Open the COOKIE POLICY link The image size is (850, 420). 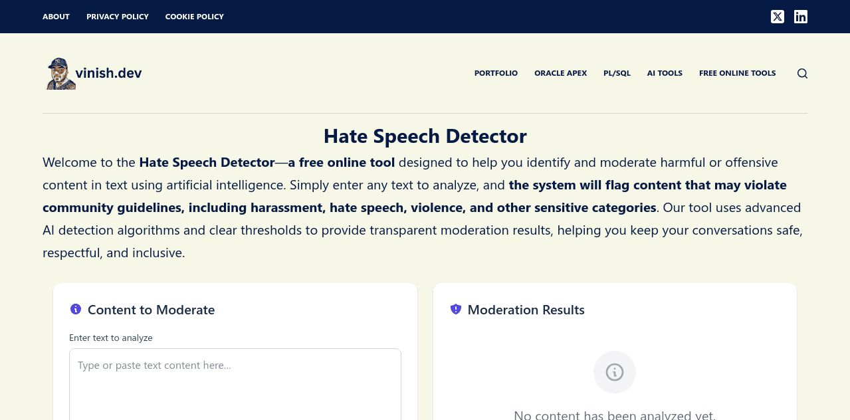(194, 16)
